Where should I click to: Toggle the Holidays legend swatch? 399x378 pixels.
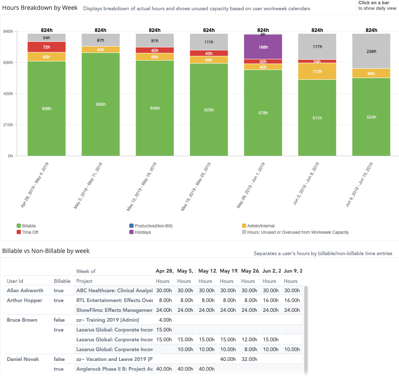click(131, 232)
